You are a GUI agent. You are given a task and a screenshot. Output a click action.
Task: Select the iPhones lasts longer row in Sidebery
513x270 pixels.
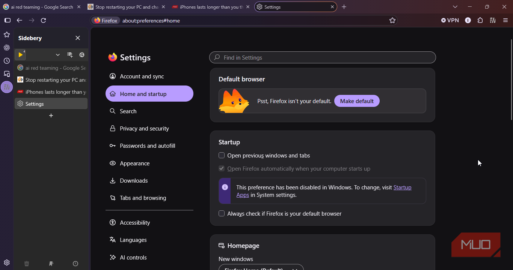tap(51, 92)
